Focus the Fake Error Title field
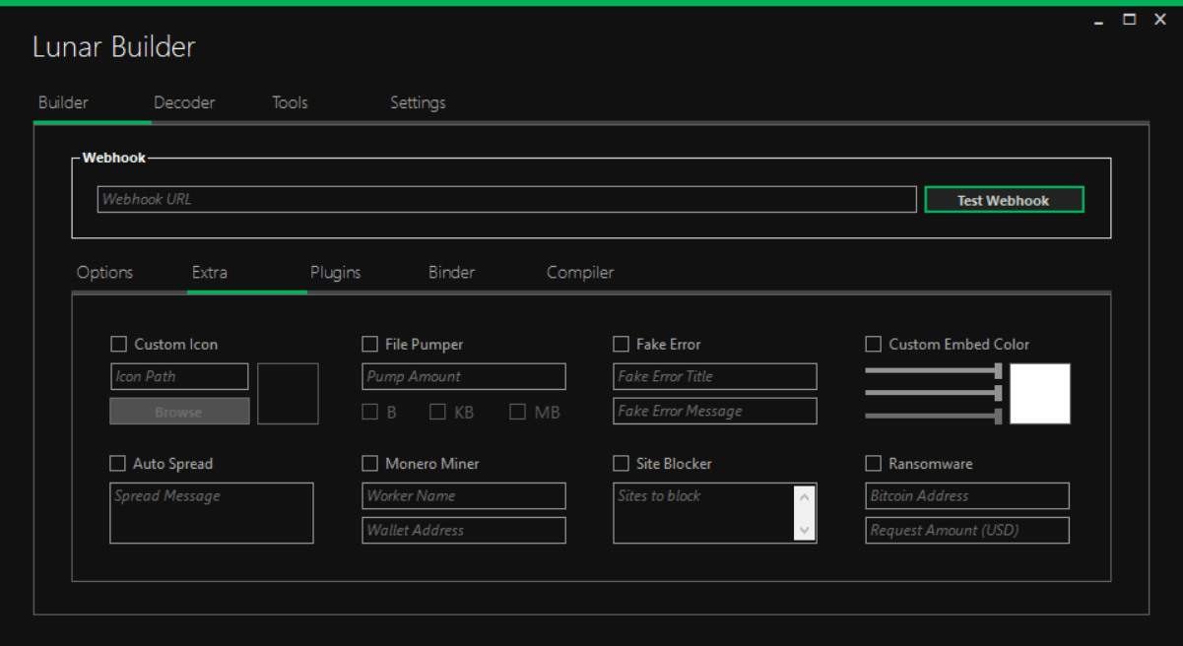The image size is (1183, 646). click(x=714, y=376)
